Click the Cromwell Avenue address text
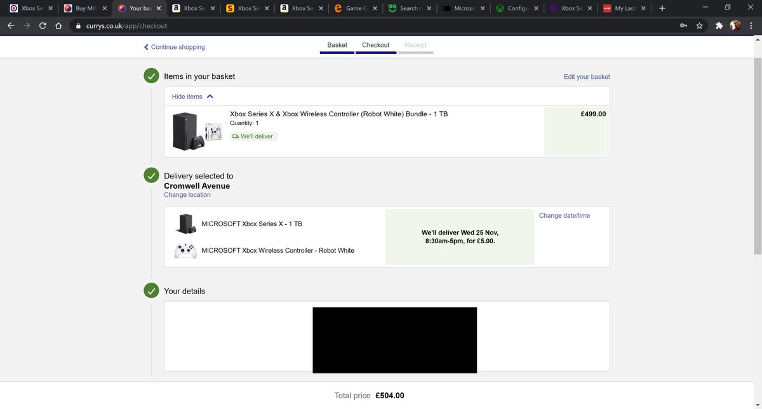The image size is (762, 409). click(x=197, y=186)
